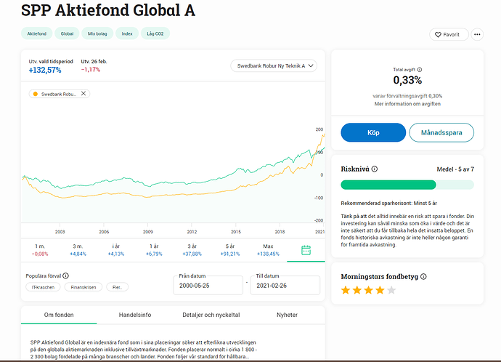Toggle the Favorit heart button
The image size is (501, 362).
coord(447,34)
